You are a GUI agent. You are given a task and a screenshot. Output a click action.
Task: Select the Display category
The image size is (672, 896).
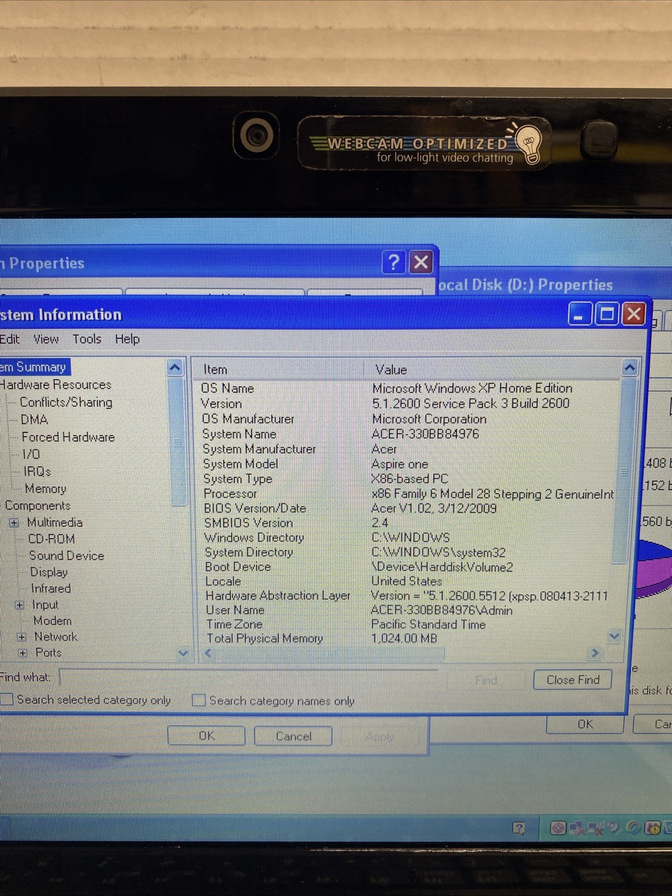[49, 572]
